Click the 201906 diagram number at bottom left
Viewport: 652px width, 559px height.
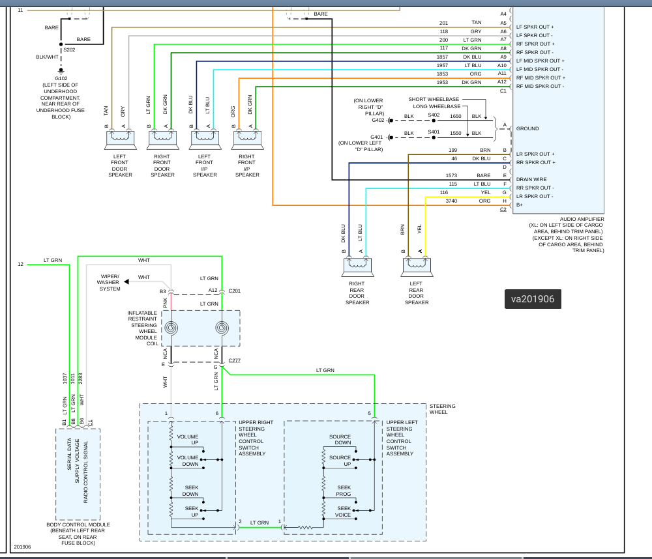coord(22,547)
